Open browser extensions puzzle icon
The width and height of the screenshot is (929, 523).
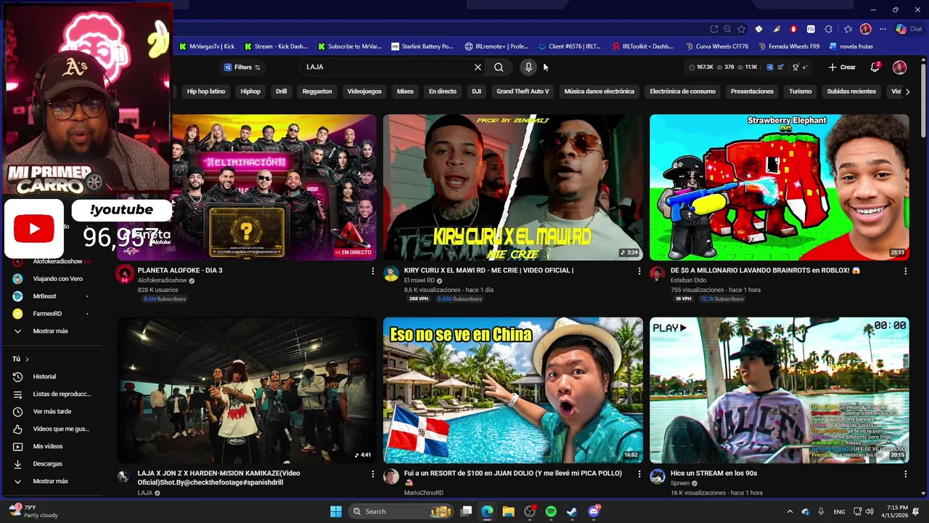pos(829,29)
